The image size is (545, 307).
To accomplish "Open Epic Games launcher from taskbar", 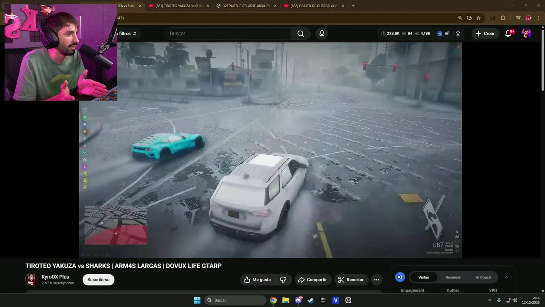I will pos(323,300).
